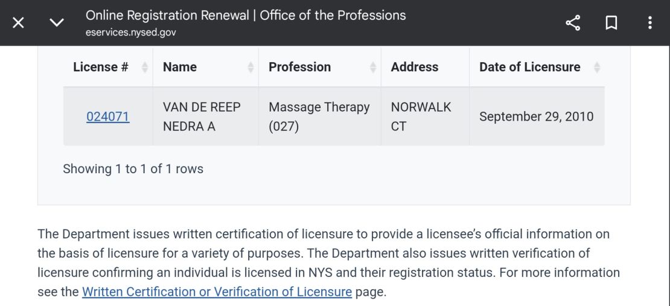
Task: Open Written Certification or Verification of Licensure
Action: click(217, 292)
